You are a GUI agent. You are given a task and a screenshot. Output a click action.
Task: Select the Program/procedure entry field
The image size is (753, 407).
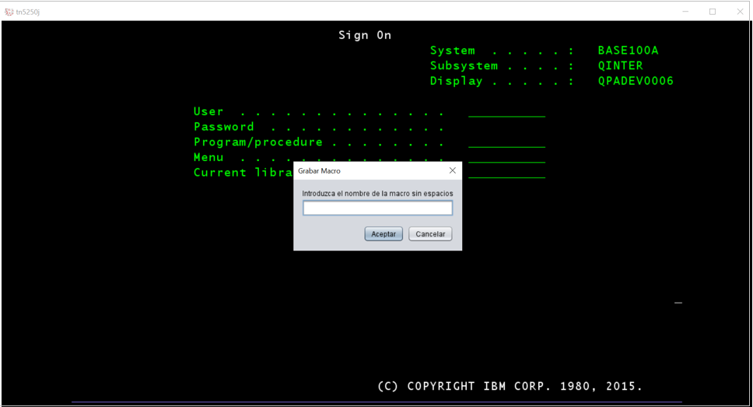point(506,142)
